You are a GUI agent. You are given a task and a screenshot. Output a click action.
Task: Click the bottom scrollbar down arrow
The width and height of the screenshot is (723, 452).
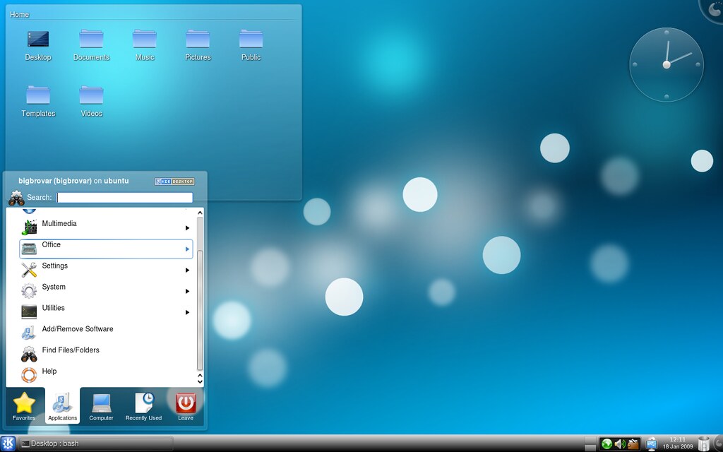coord(200,381)
